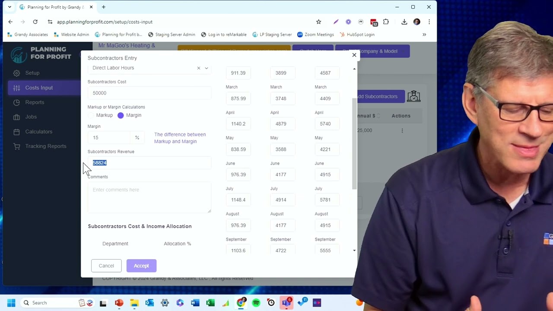Open Reports in the sidebar
This screenshot has width=553, height=311.
click(35, 102)
